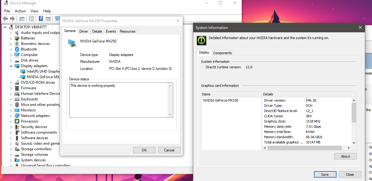The image size is (372, 181).
Task: Click the Forward arrow in Device Manager toolbar
Action: [12, 18]
